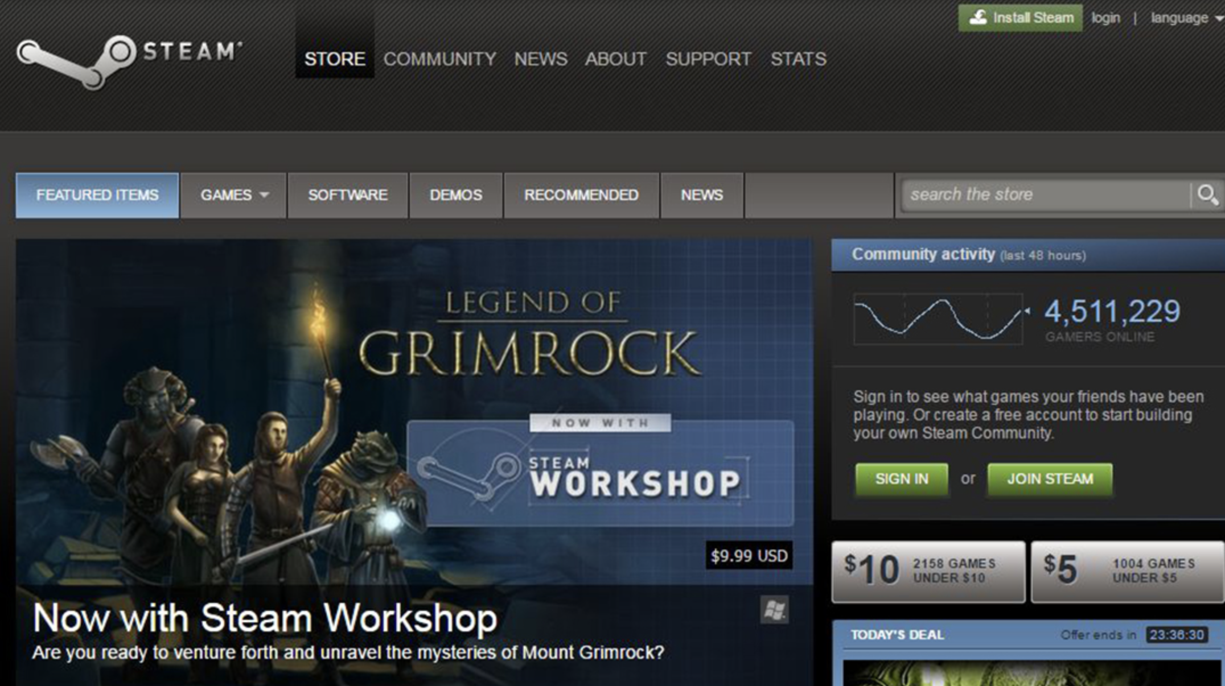The width and height of the screenshot is (1225, 686).
Task: Click the login link
Action: (x=1105, y=18)
